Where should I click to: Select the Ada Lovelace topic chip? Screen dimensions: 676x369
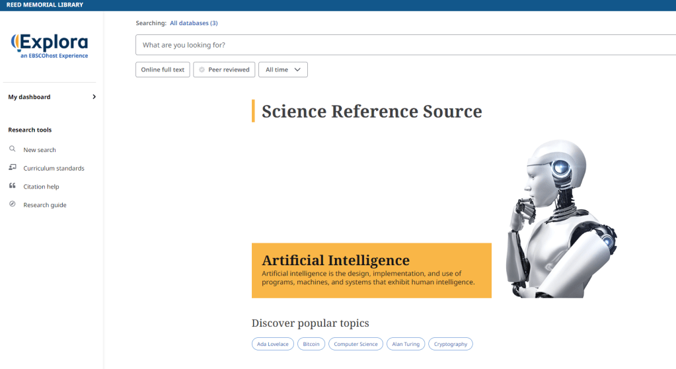(273, 344)
